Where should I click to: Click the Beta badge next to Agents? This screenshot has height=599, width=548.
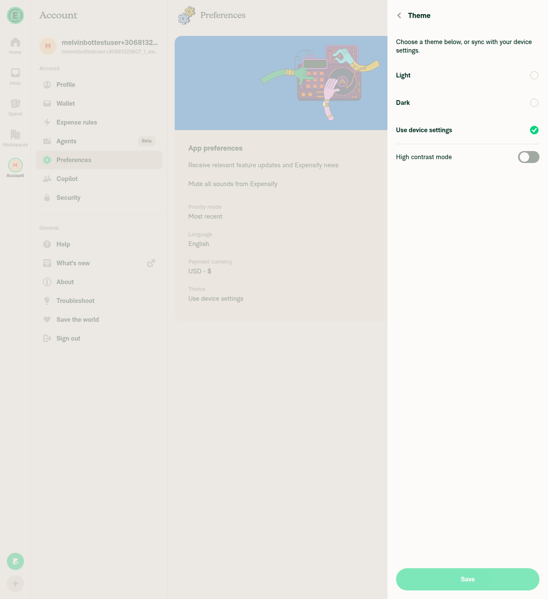146,141
